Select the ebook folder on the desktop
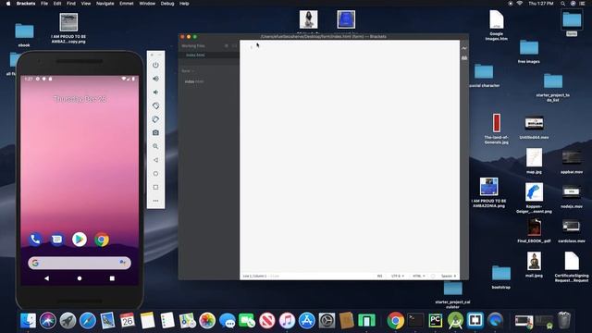The image size is (592, 333). (x=24, y=35)
